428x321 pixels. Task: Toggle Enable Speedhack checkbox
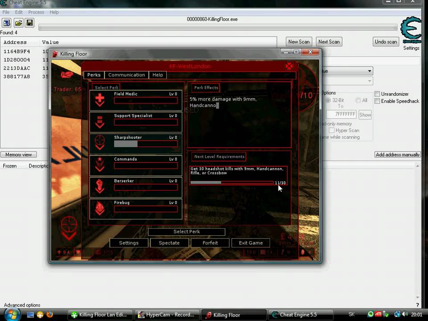377,101
